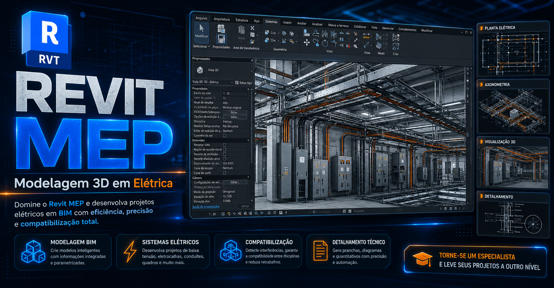Open the Planta Elétrica thumbnail

click(x=513, y=49)
